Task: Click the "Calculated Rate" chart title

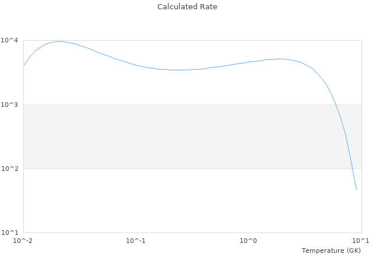Action: click(x=186, y=7)
